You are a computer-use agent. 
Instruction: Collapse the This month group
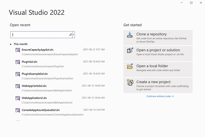coord(10,44)
